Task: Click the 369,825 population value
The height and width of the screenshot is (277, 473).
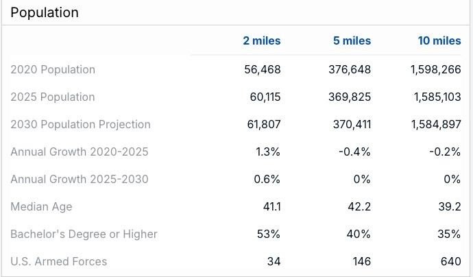Action: 350,97
